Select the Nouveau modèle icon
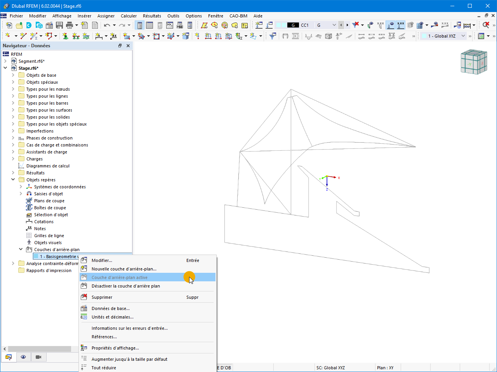The height and width of the screenshot is (372, 497). pos(9,25)
